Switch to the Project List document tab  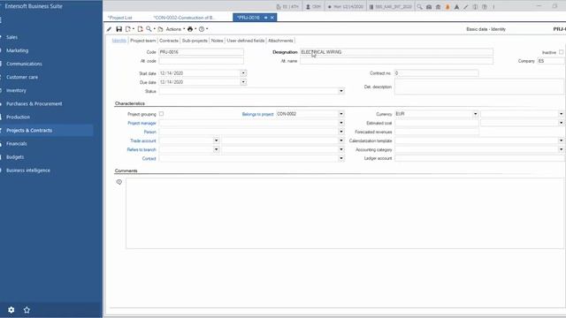[x=120, y=18]
